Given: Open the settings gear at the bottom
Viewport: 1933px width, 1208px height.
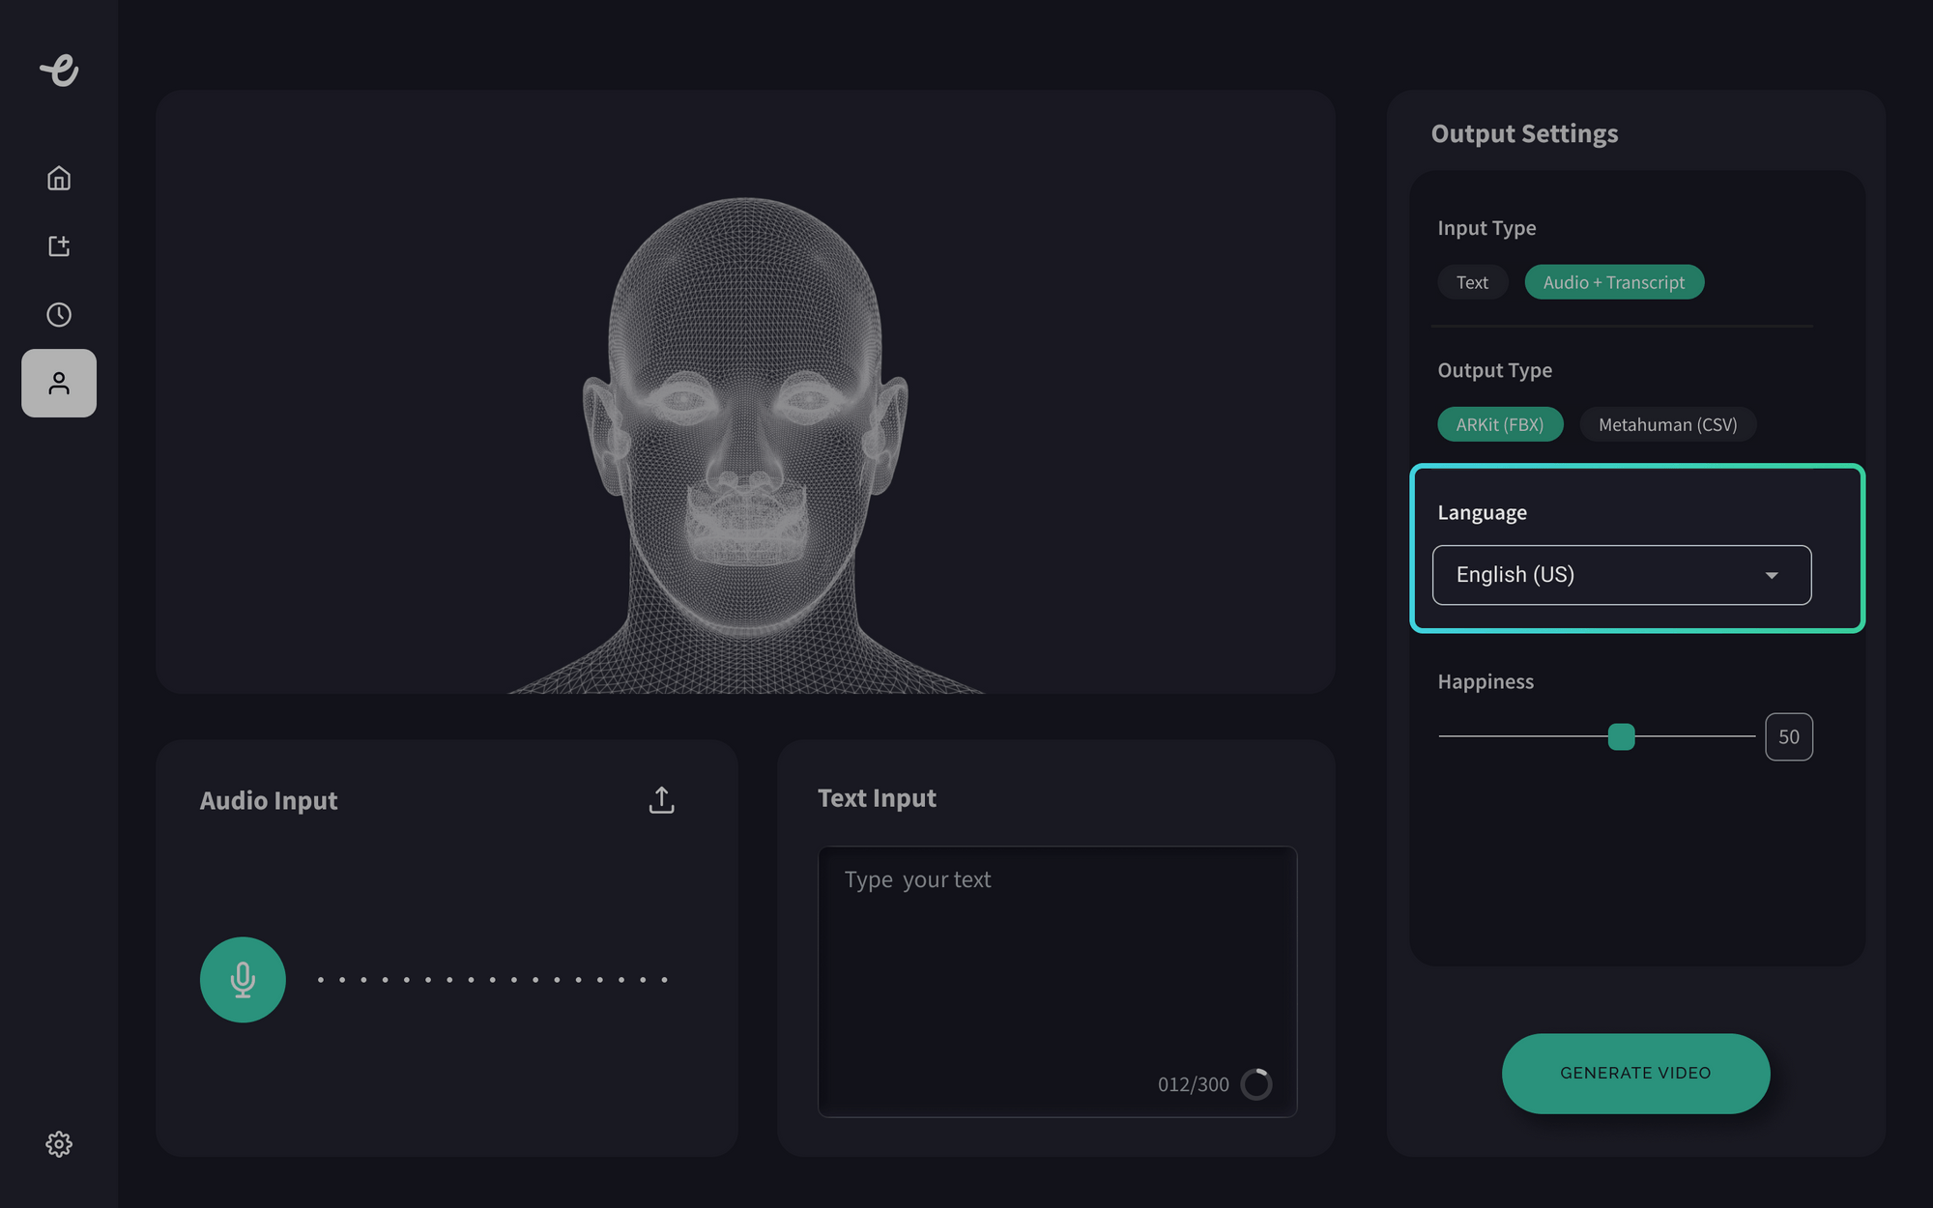Looking at the screenshot, I should 58,1144.
